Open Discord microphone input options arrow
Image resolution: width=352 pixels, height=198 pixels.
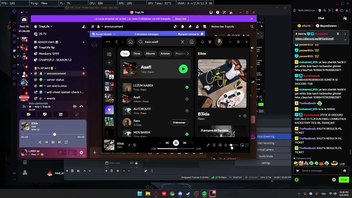(x=65, y=153)
